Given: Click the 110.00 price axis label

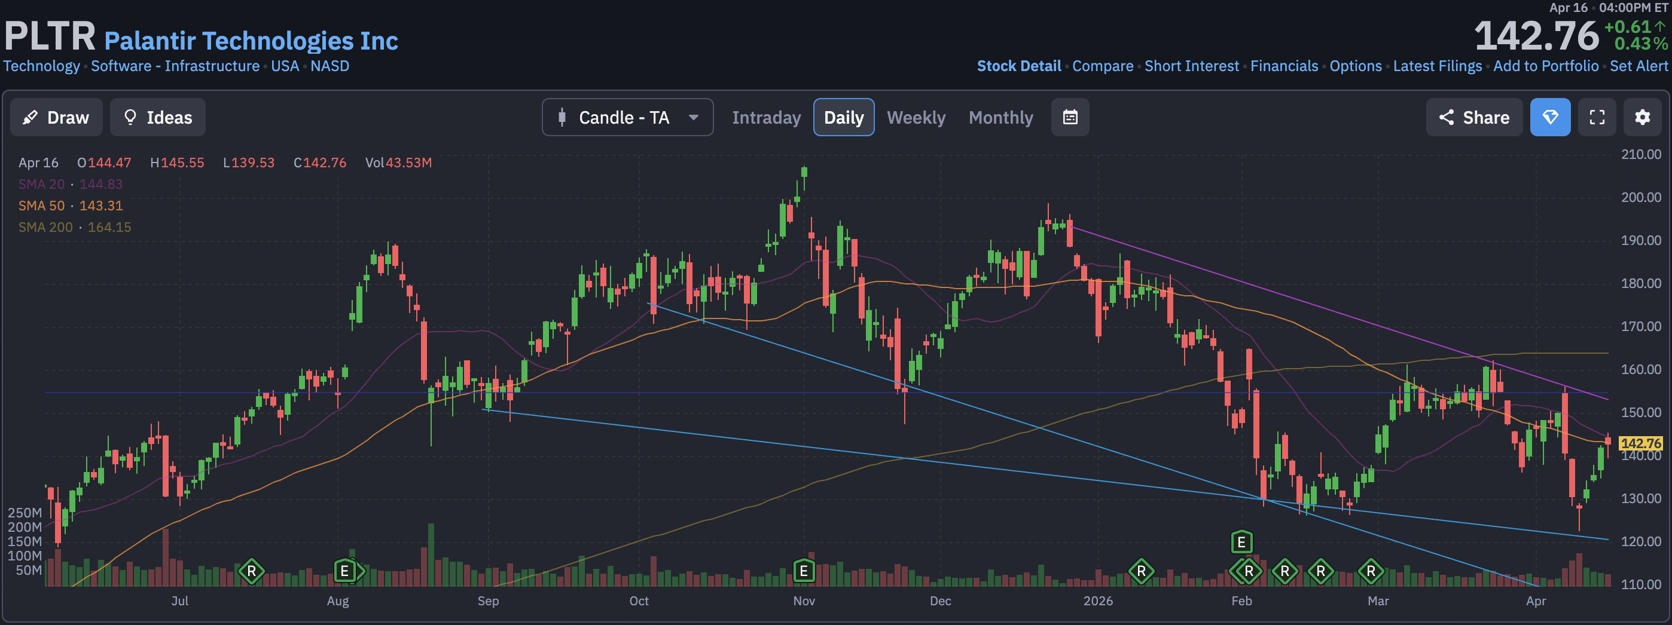Looking at the screenshot, I should point(1640,584).
